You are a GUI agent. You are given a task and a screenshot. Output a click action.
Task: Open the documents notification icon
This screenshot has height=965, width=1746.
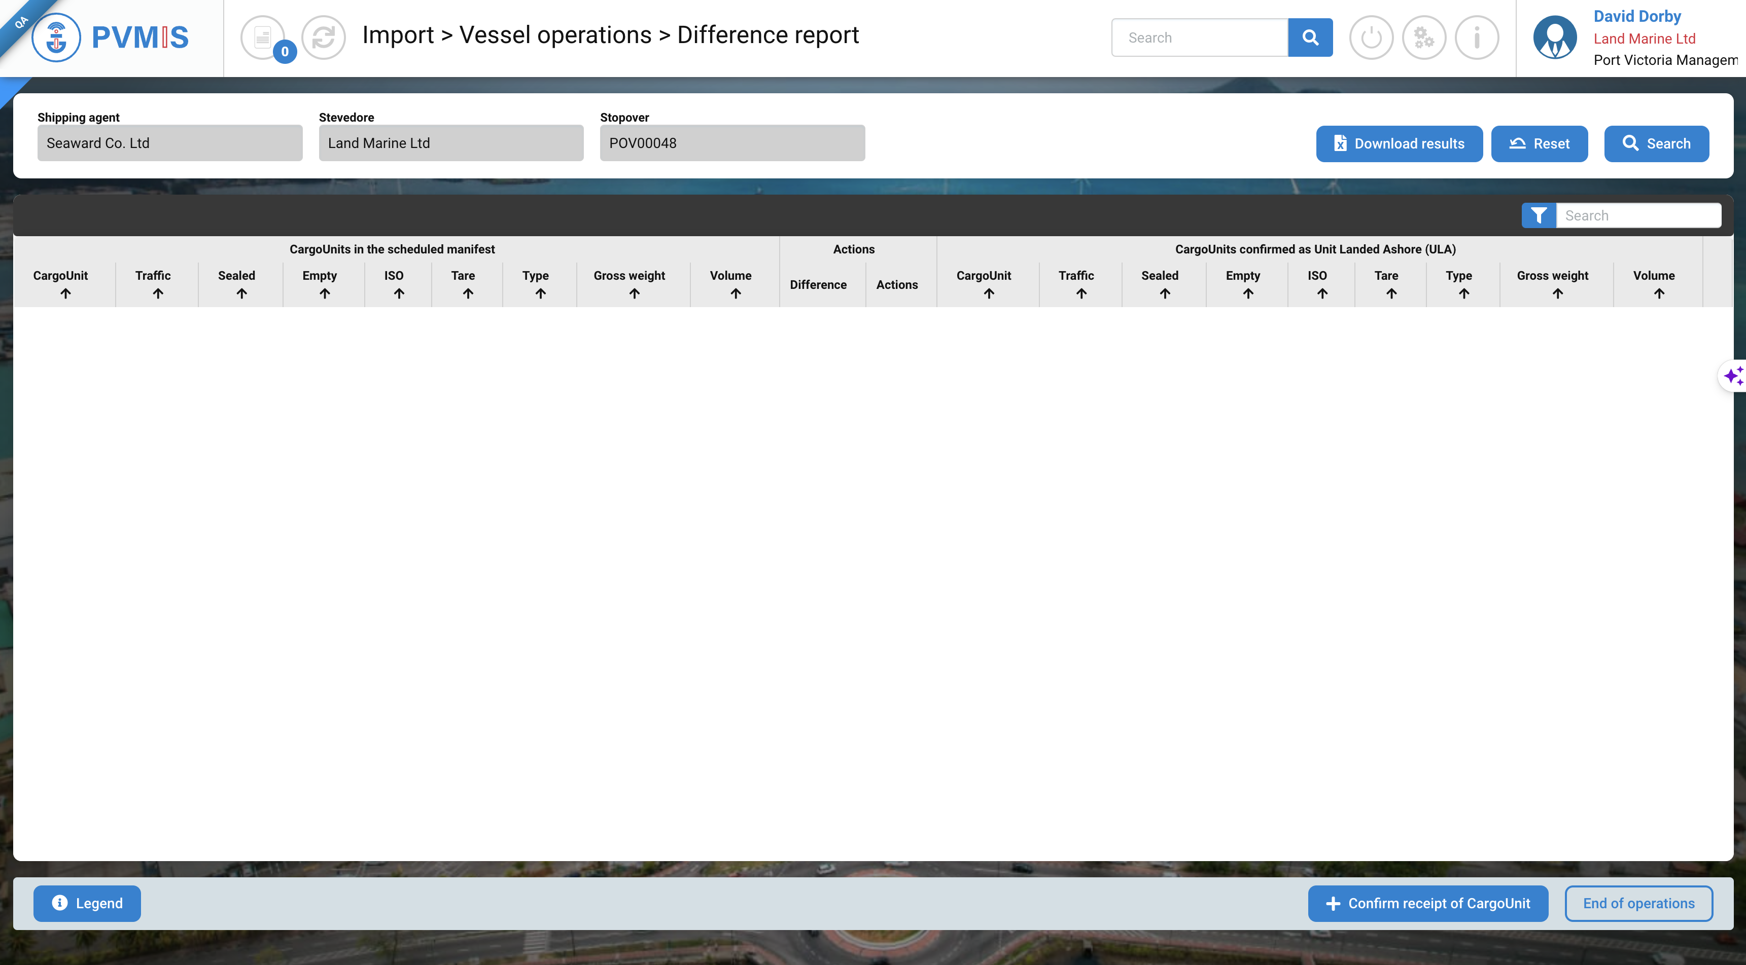[263, 37]
